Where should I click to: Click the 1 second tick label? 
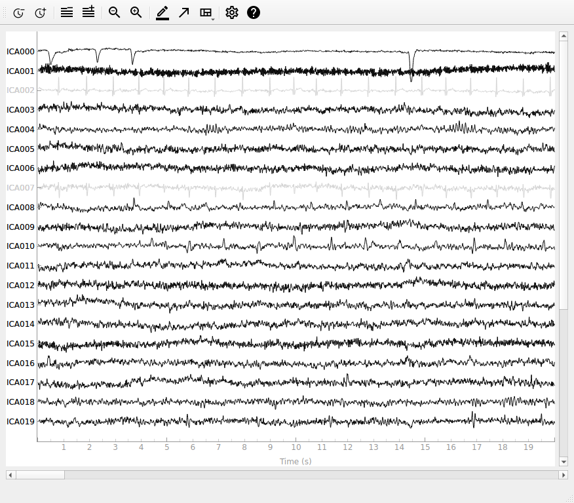64,447
